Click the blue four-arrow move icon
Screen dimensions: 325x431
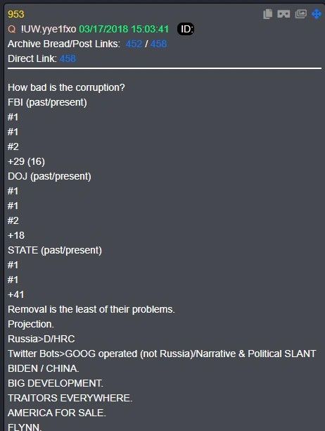[x=317, y=14]
